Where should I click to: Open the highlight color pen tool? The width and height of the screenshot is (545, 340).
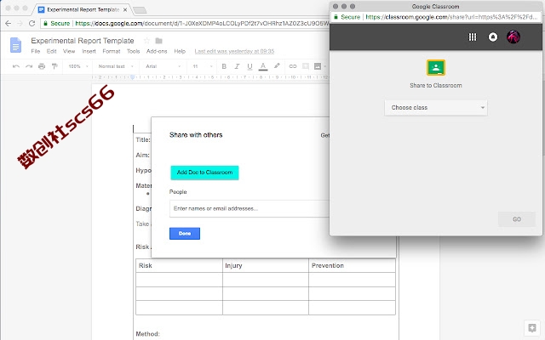(x=277, y=66)
